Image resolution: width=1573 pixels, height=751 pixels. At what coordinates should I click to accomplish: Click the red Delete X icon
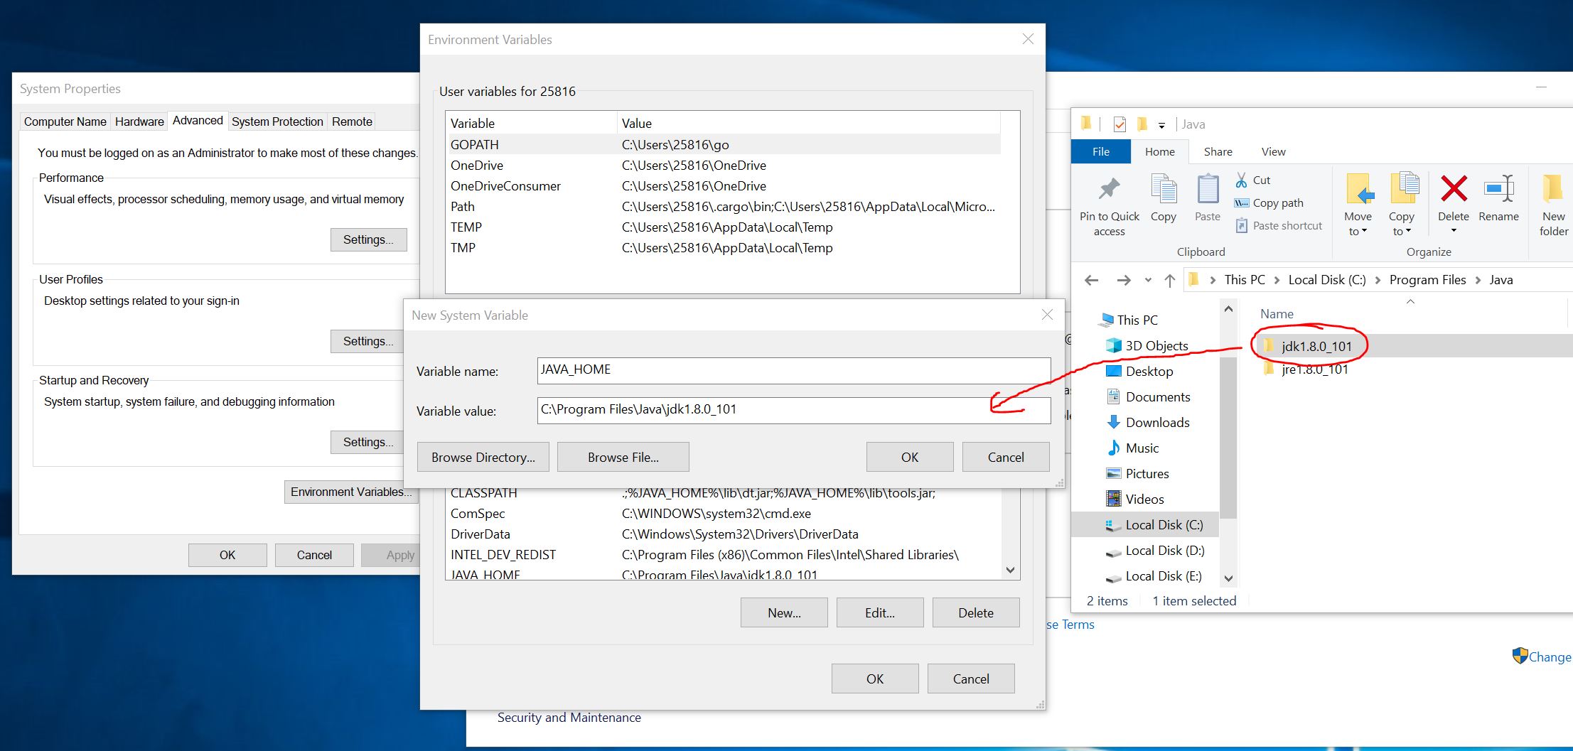tap(1453, 189)
